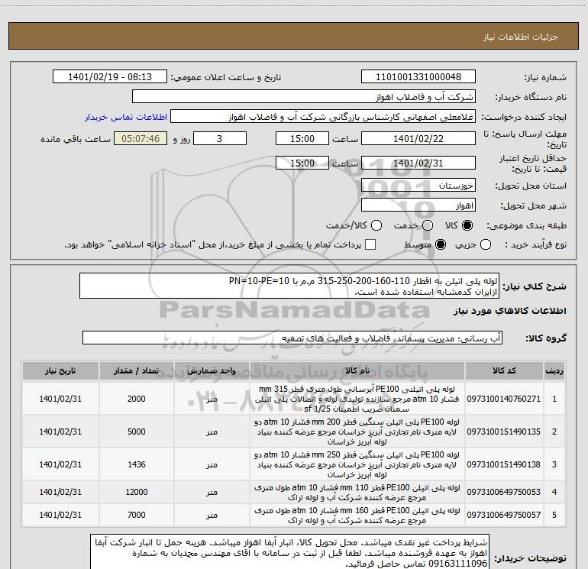This screenshot has height=569, width=588.
Task: Click the quantity cell 5000
Action: click(137, 432)
